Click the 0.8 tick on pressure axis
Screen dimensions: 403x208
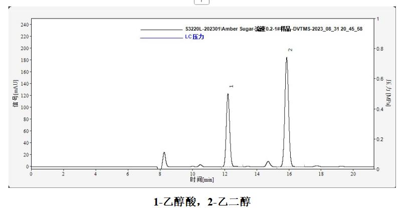(x=380, y=49)
